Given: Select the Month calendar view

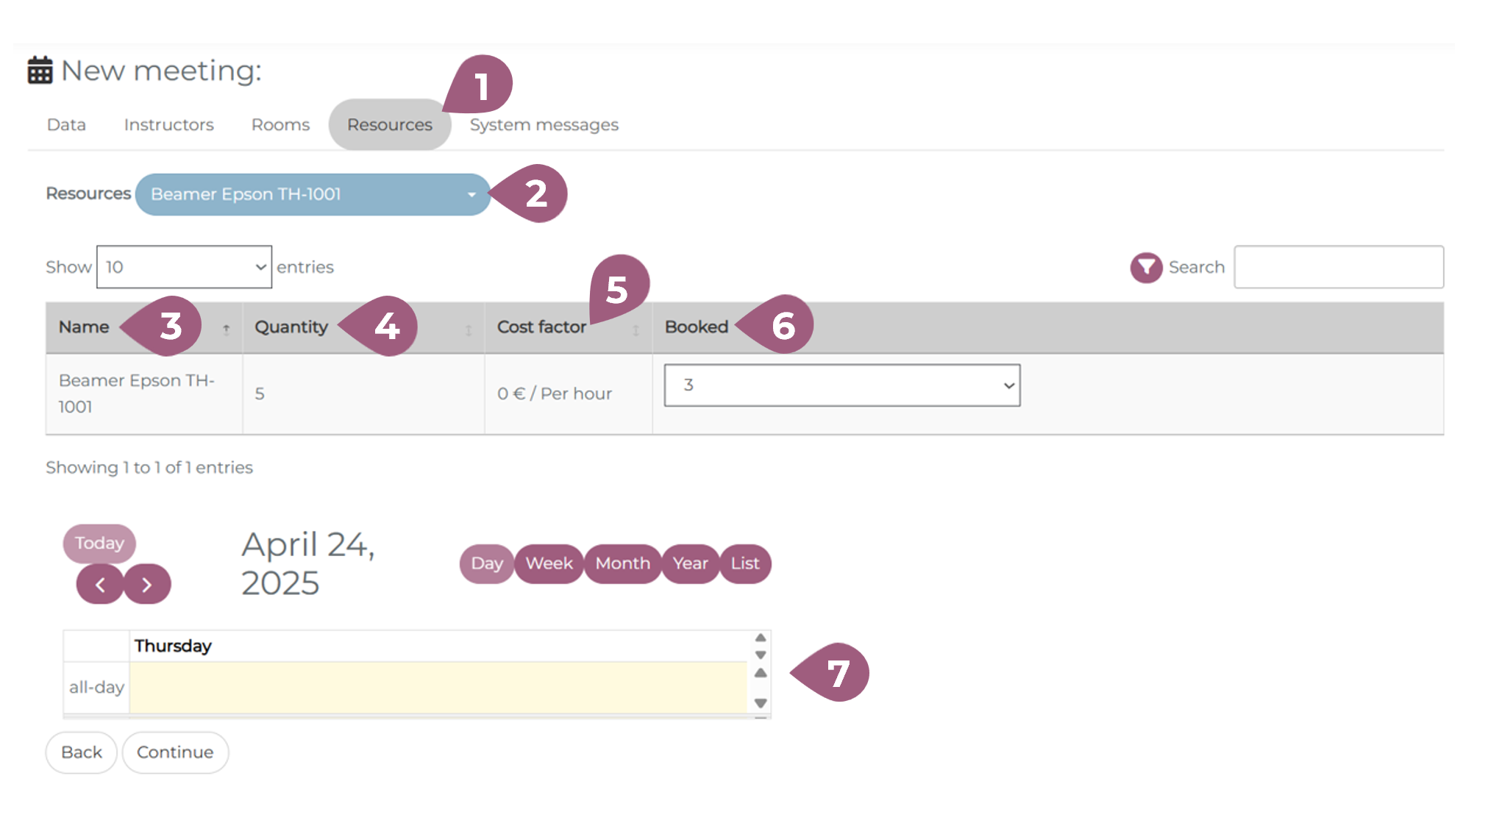Looking at the screenshot, I should tap(622, 564).
